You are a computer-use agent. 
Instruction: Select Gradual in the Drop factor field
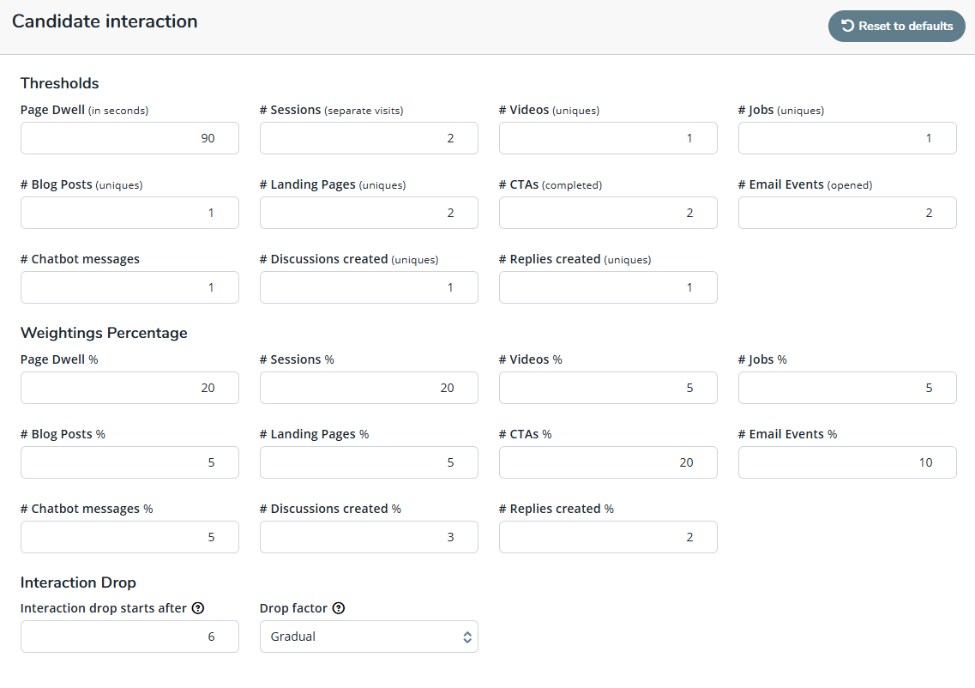369,637
